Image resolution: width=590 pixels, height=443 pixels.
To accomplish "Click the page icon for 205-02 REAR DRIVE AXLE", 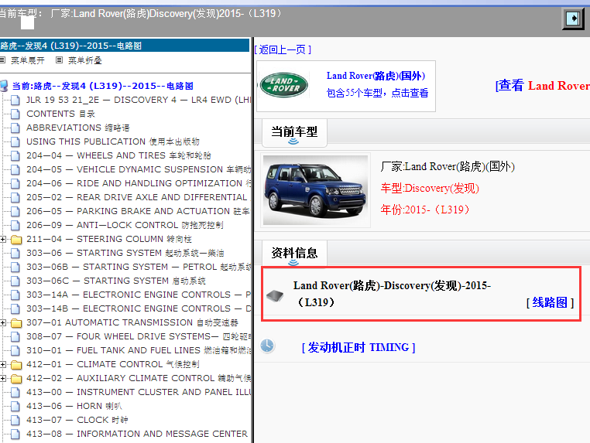I will 15,197.
